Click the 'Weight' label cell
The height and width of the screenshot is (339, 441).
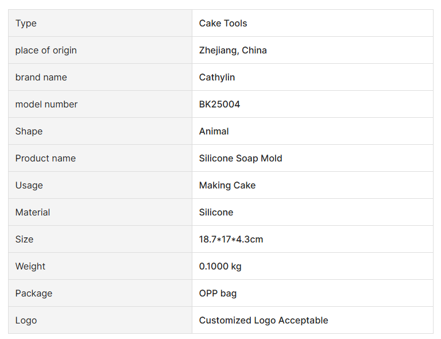(x=30, y=267)
